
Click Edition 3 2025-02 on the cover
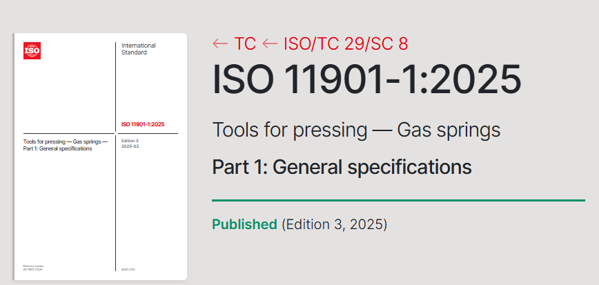[x=130, y=144]
